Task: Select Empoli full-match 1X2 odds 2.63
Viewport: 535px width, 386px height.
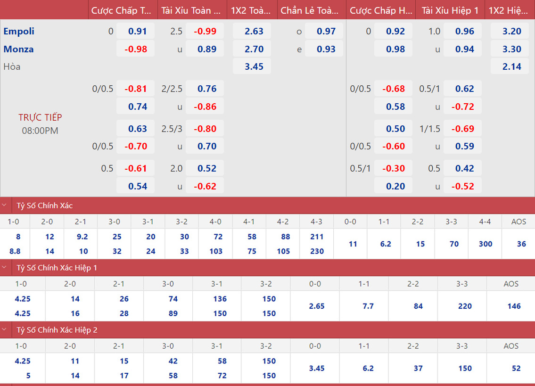Action: click(x=254, y=32)
